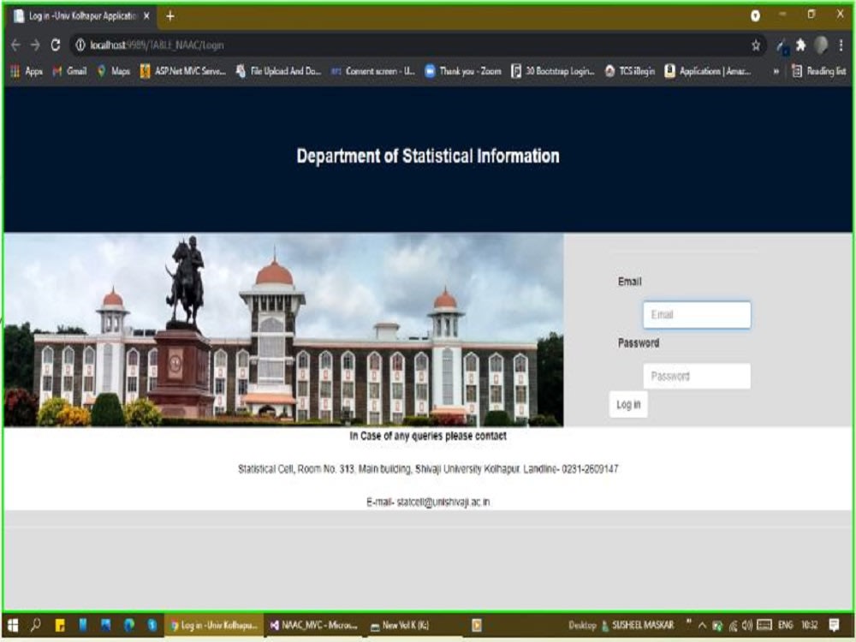Screen dimensions: 856x642
Task: Open the Extensions puzzle-piece icon
Action: tap(801, 45)
